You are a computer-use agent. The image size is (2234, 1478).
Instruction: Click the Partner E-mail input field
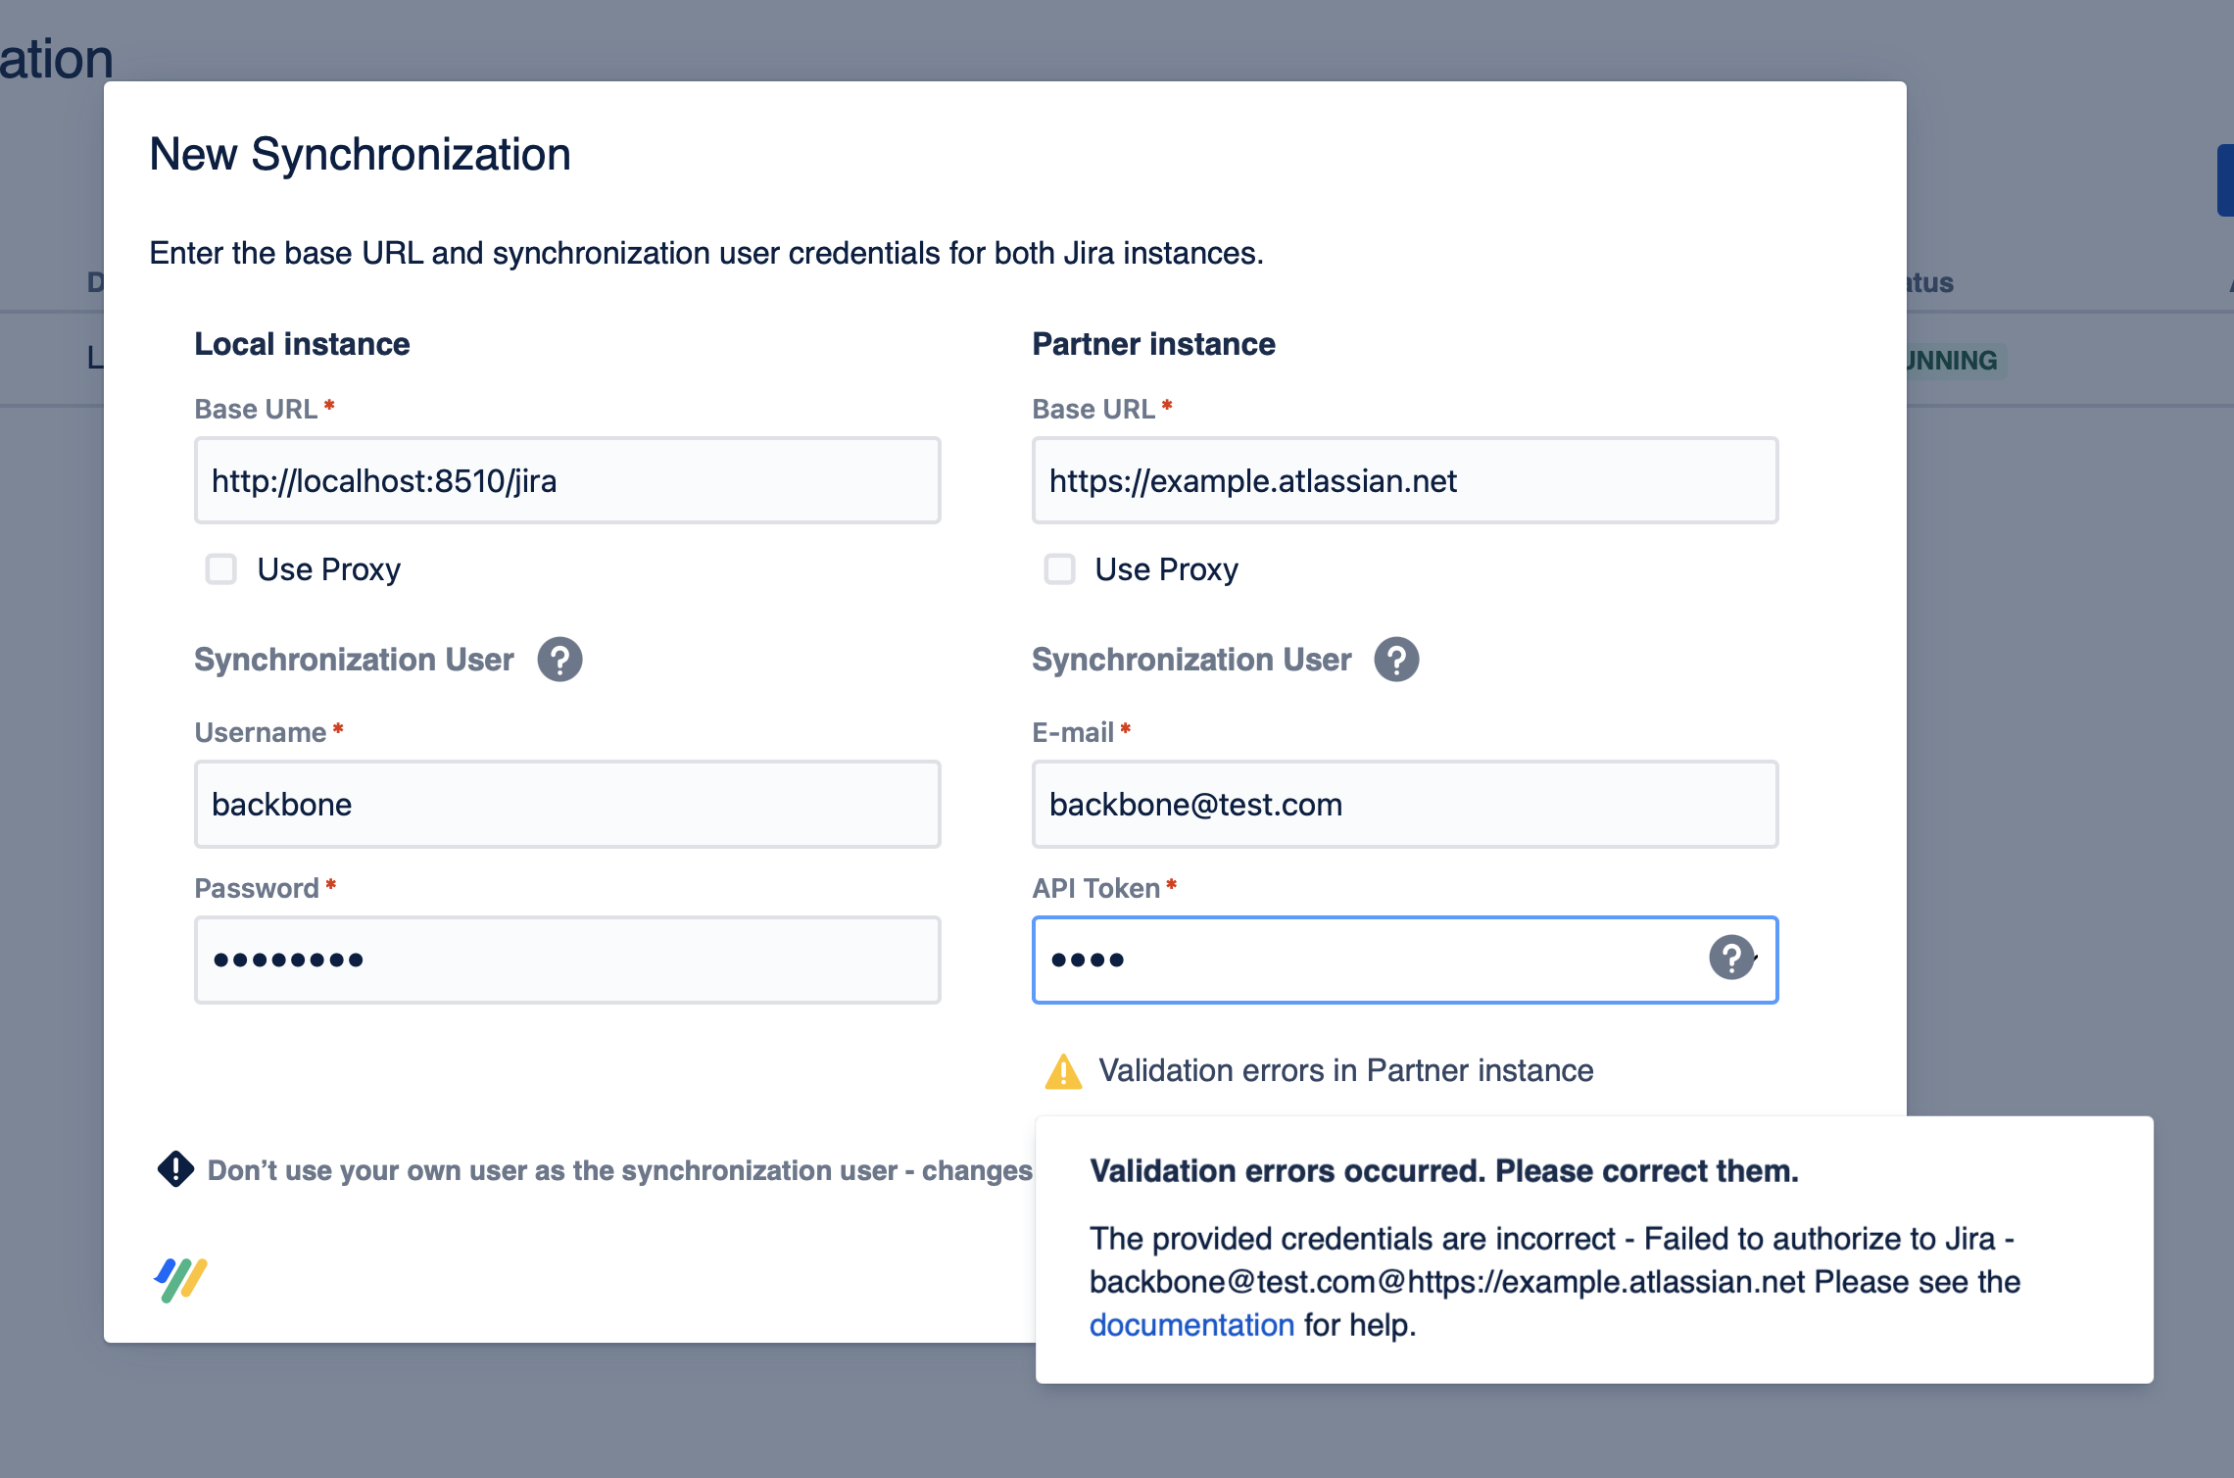1404,805
